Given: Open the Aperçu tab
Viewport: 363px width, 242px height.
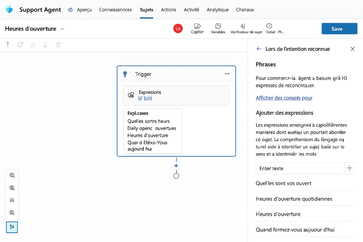Looking at the screenshot, I should click(x=84, y=10).
